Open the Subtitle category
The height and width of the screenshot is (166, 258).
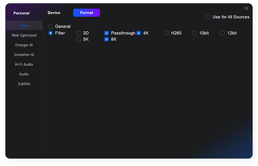24,84
